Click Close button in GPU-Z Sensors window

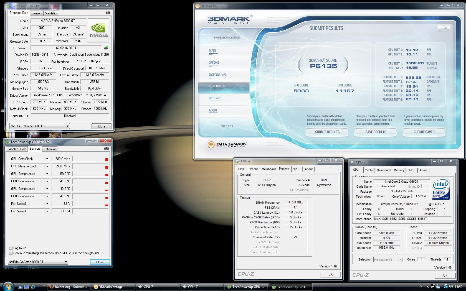[100, 262]
